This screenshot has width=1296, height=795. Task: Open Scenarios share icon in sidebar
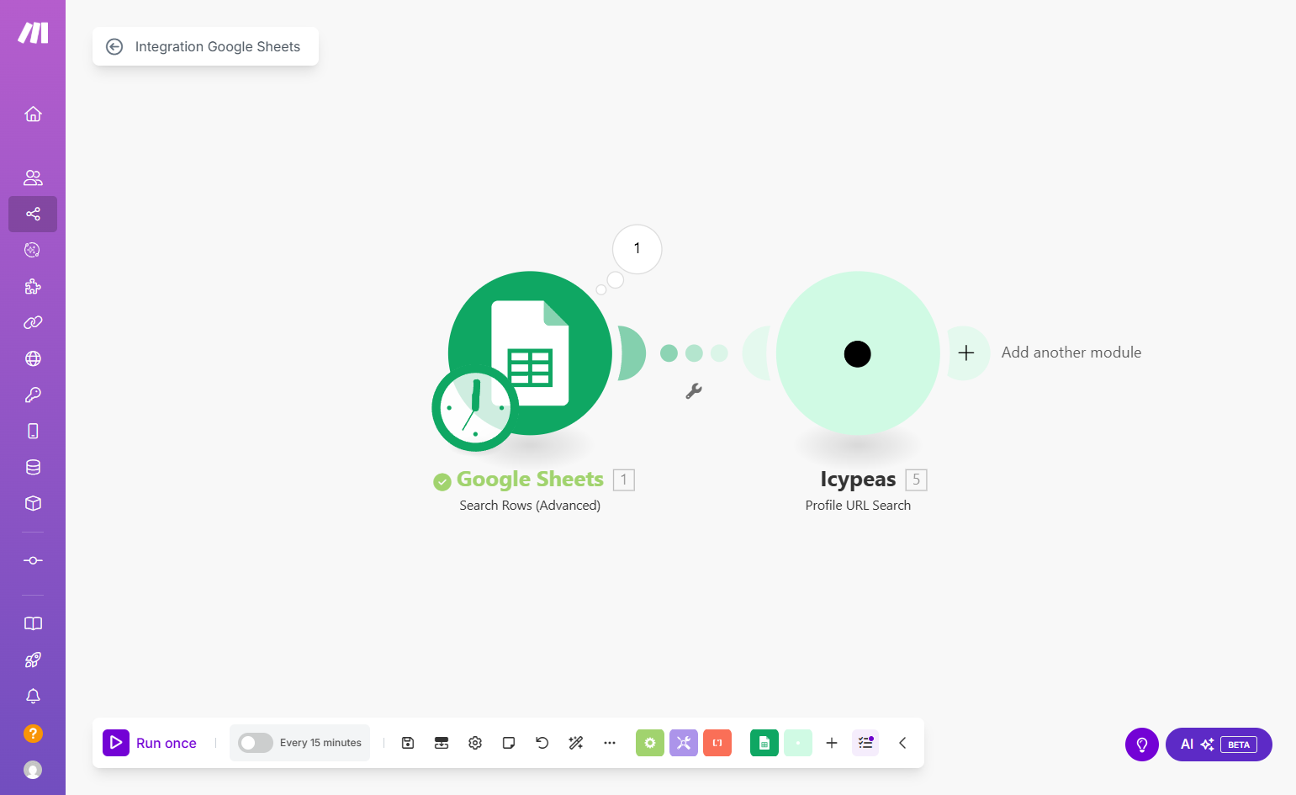(x=33, y=214)
